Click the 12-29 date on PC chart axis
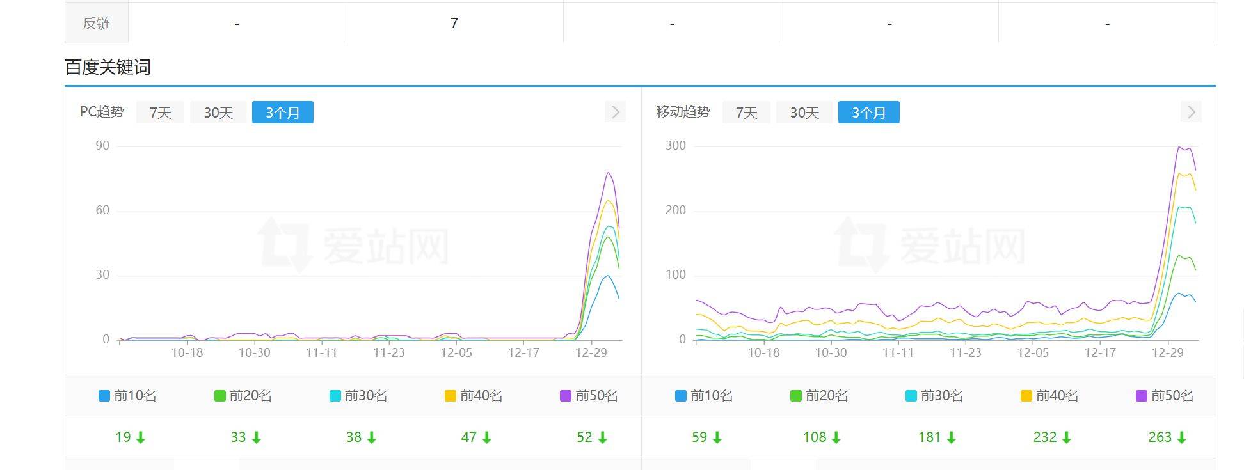This screenshot has height=470, width=1244. click(591, 352)
